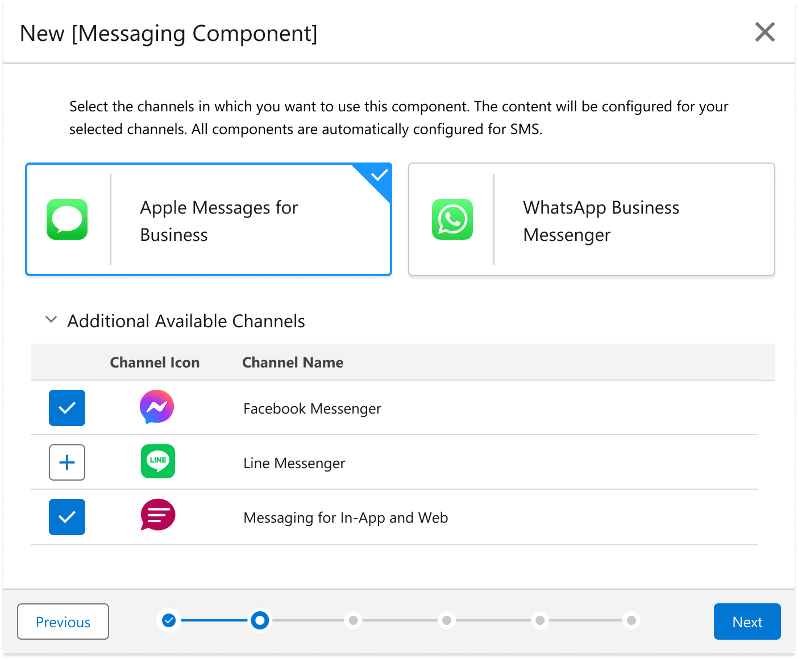798x659 pixels.
Task: Select the WhatsApp Business Messenger card
Action: click(592, 219)
